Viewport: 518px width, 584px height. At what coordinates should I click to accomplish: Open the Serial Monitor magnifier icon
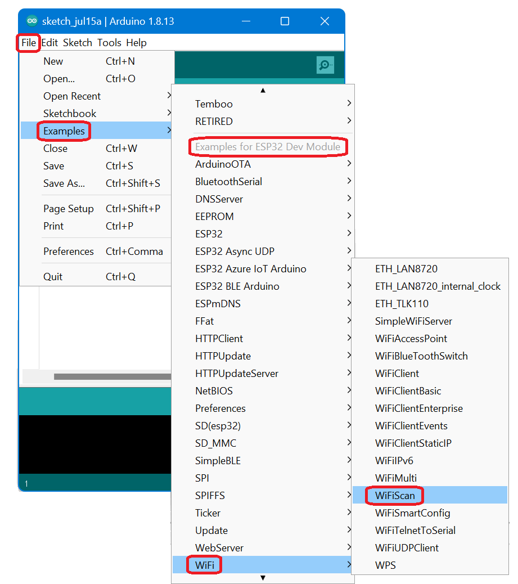[325, 65]
